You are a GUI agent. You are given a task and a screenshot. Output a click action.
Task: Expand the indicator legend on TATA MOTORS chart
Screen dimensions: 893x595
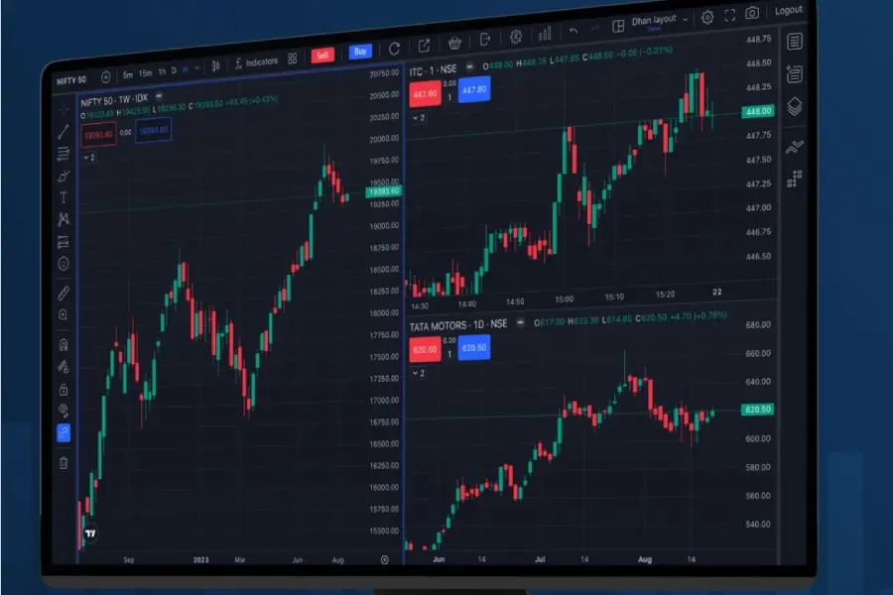[x=419, y=374]
